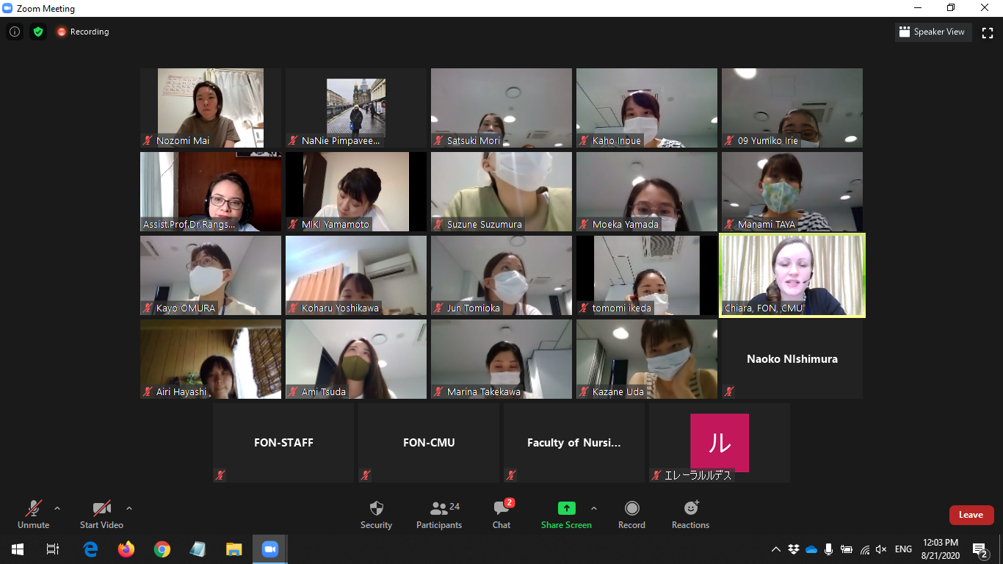This screenshot has width=1003, height=564.
Task: Select MIKI Yamamoto video tile
Action: pyautogui.click(x=356, y=192)
